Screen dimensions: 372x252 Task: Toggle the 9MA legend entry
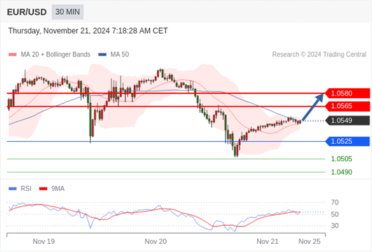coord(52,189)
